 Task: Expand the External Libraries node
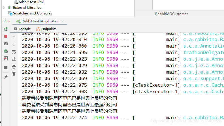[x=4, y=7]
